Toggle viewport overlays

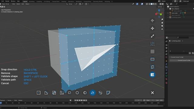(142, 4)
